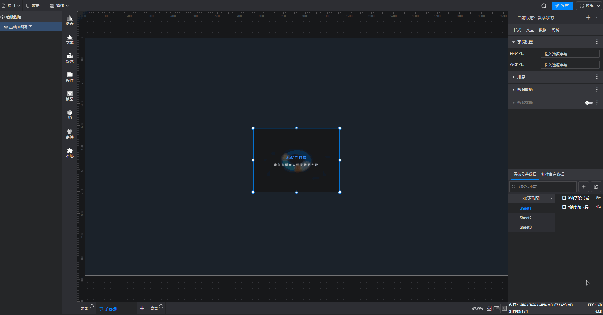
Task: Click the 69.79% zoom level
Action: point(478,308)
